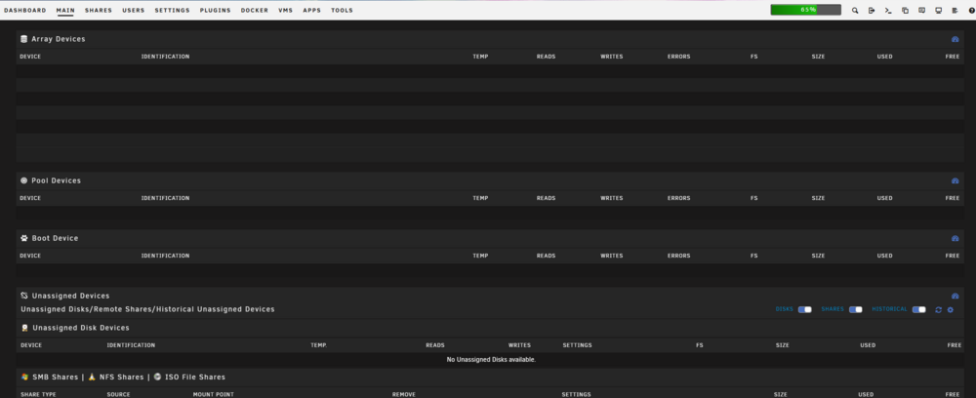Click SOURCE column header in shares table
The image size is (976, 398).
(118, 394)
